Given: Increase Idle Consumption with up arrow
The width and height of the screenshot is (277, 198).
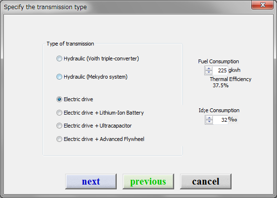Looking at the screenshot, I should point(210,118).
